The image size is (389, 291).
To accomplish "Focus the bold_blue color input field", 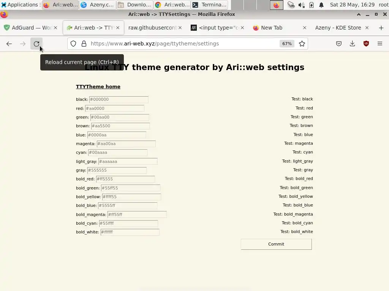I will pyautogui.click(x=128, y=206).
